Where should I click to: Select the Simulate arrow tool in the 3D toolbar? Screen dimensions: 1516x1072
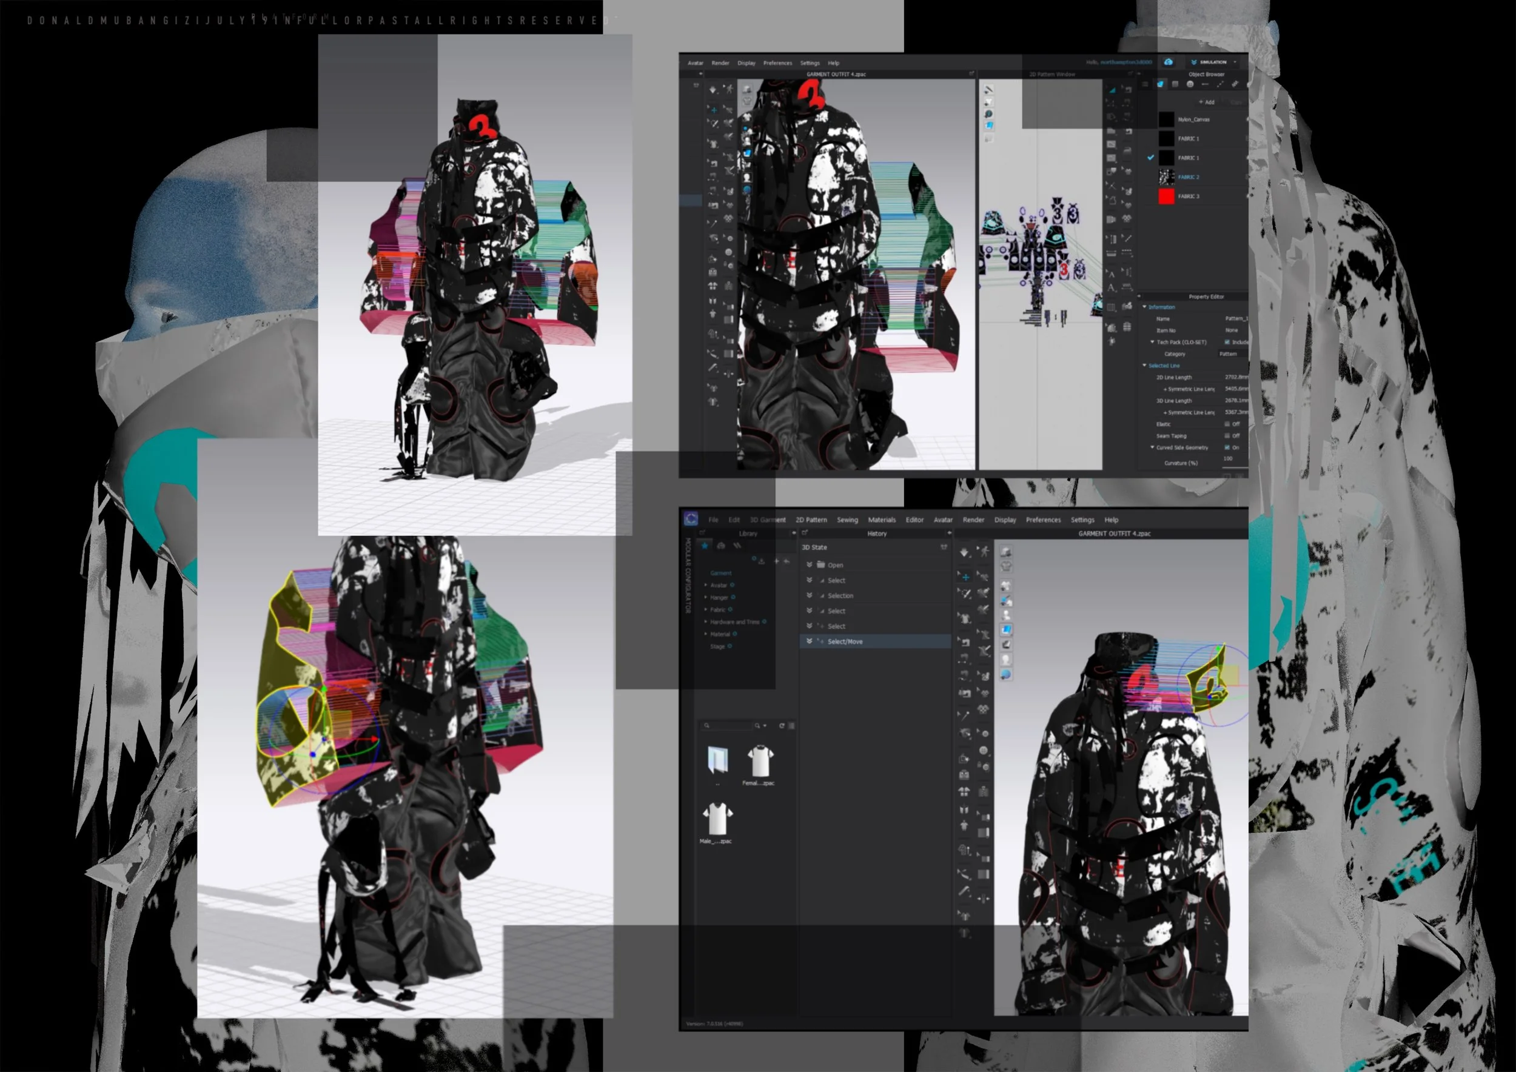tap(964, 552)
